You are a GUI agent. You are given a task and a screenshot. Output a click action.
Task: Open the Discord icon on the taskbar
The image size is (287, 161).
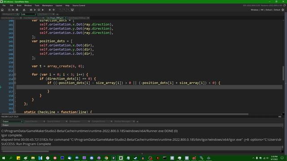tap(91, 158)
